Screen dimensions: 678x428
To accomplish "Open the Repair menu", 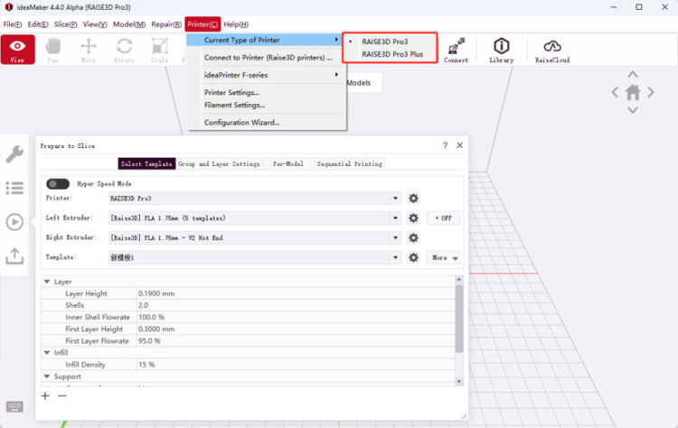I will [166, 24].
